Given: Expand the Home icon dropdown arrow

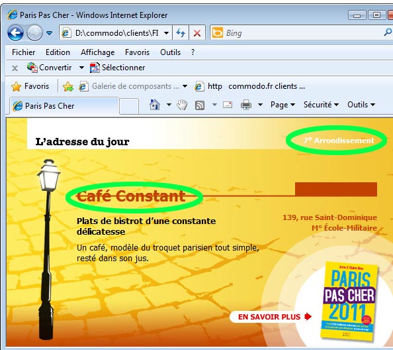Looking at the screenshot, I should [169, 105].
